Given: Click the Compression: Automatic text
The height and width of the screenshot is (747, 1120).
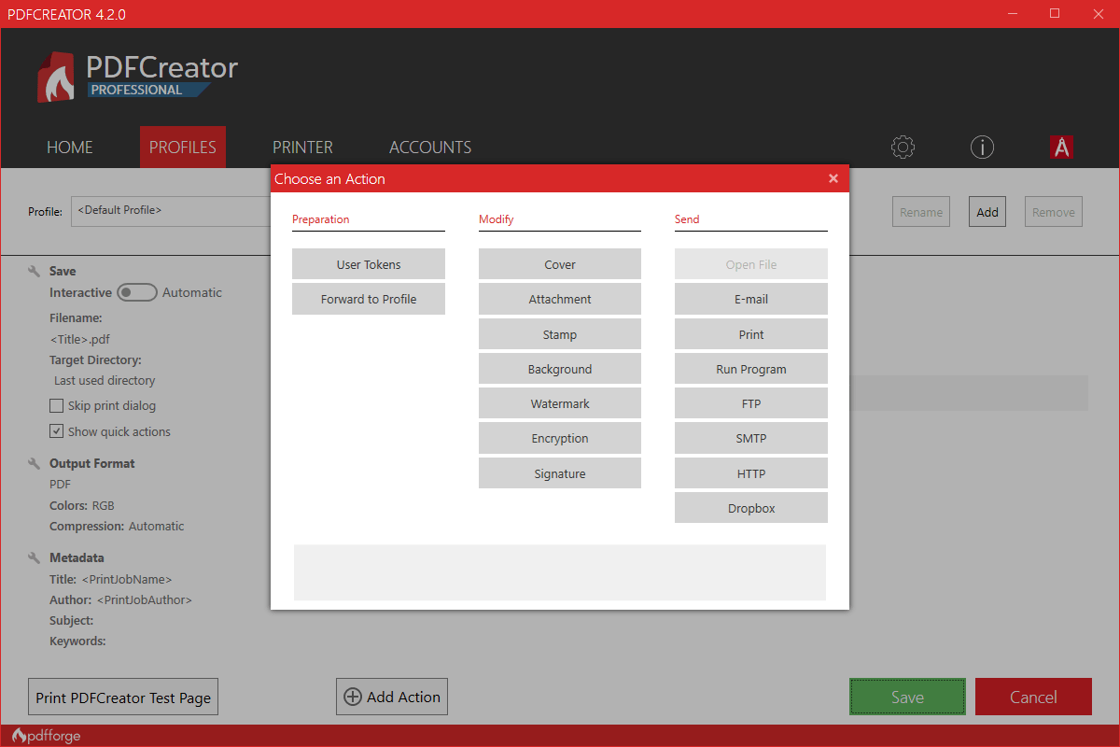Looking at the screenshot, I should [117, 526].
